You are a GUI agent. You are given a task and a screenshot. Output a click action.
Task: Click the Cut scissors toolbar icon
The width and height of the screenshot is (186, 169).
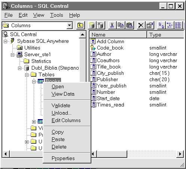(x=112, y=25)
